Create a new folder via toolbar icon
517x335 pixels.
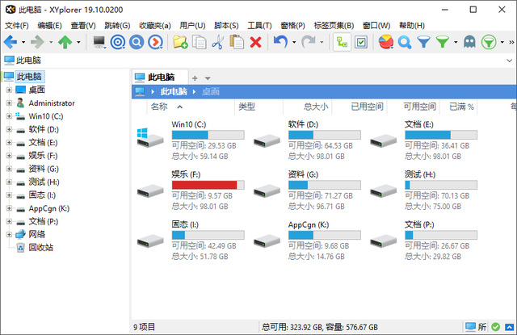[180, 42]
